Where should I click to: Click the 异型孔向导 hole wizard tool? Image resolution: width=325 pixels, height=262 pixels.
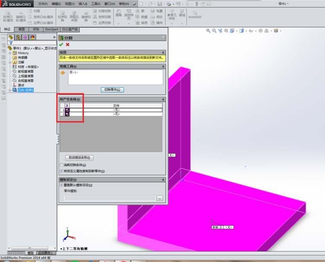click(x=74, y=16)
